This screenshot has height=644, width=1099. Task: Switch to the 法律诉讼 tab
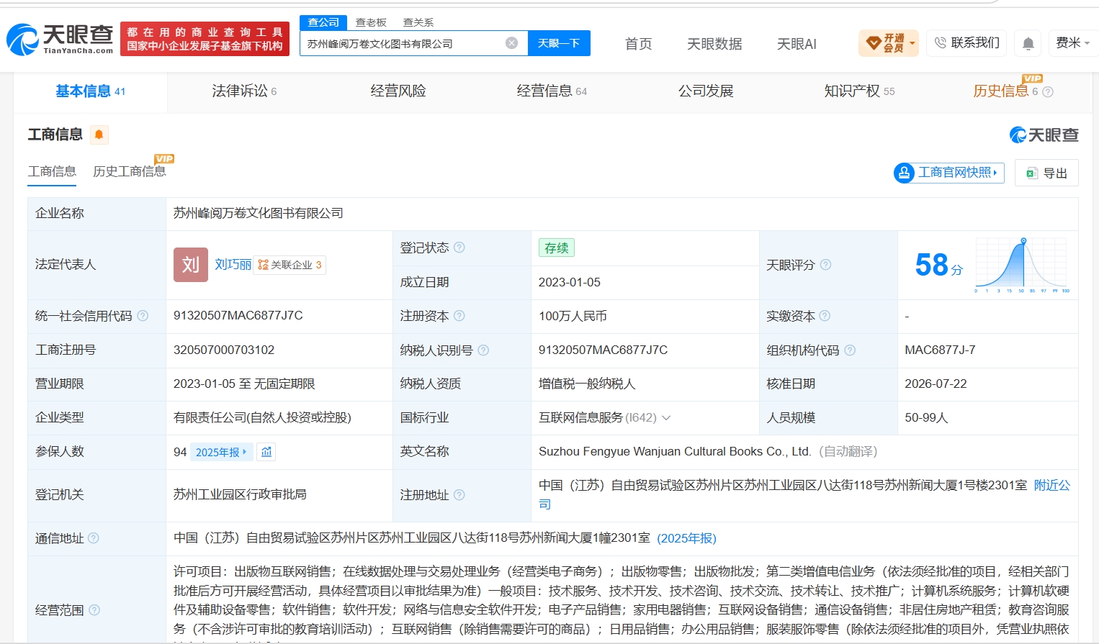point(244,91)
